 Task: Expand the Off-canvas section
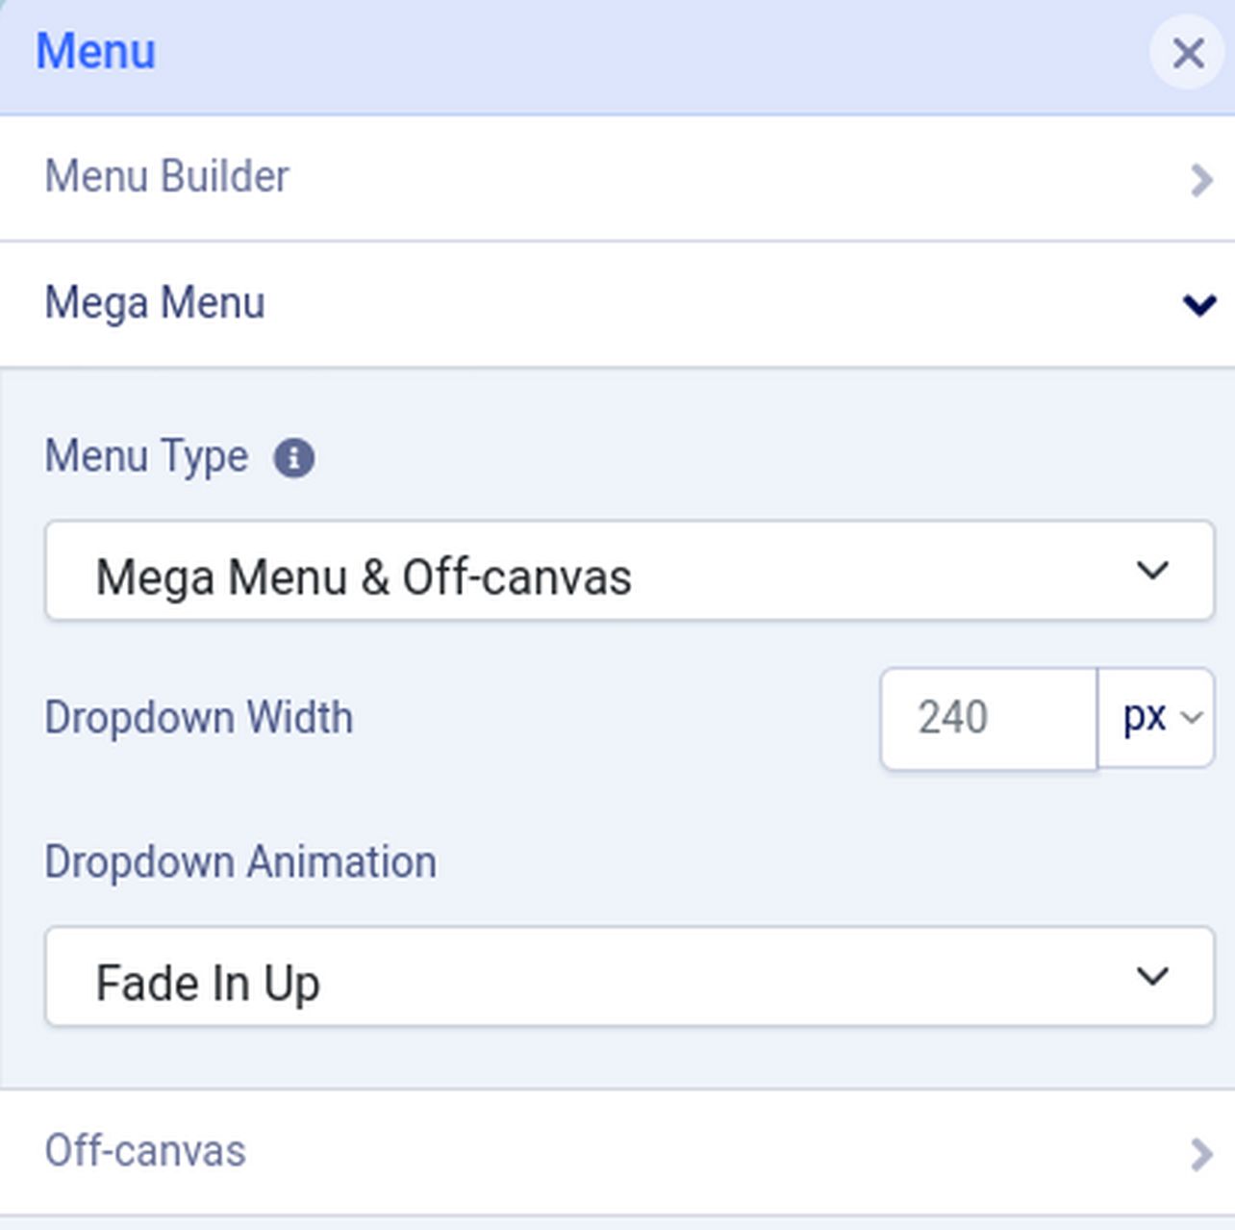click(x=145, y=1151)
